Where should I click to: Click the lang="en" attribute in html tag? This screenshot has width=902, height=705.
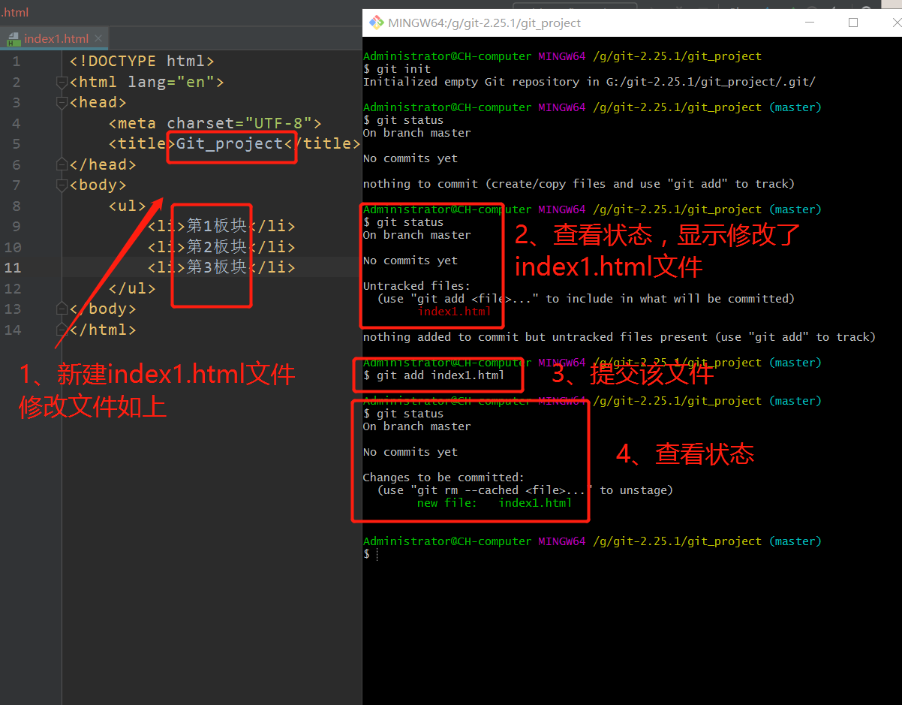tap(171, 82)
